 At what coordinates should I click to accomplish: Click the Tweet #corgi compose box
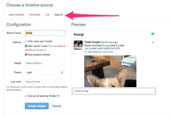(114, 91)
